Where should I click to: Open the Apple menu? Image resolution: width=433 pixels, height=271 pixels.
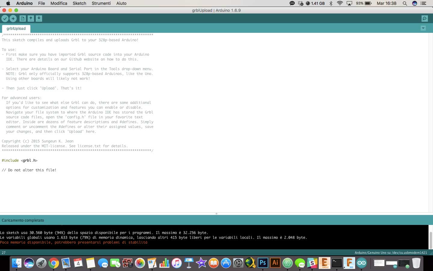click(8, 3)
